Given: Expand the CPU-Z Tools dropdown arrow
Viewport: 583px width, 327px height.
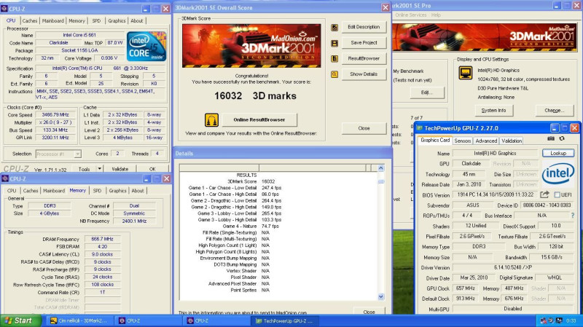Looking at the screenshot, I should click(x=100, y=169).
